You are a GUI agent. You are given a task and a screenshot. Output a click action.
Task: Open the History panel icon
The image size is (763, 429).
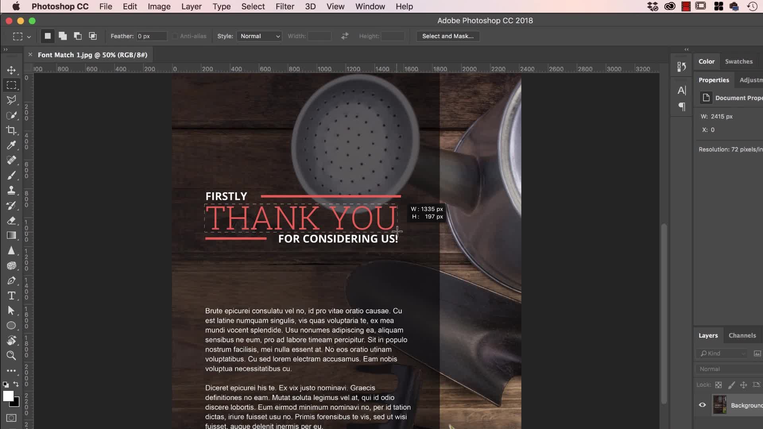(682, 67)
